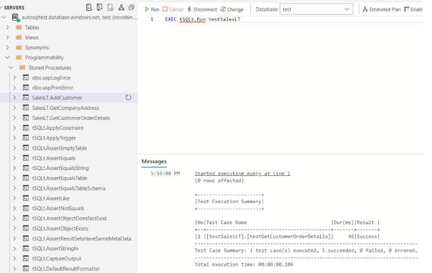Select SalesLT.GetCompanyAddress in the tree
The width and height of the screenshot is (432, 273).
point(66,108)
